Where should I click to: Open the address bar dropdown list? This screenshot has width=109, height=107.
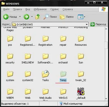pyautogui.click(x=87, y=24)
